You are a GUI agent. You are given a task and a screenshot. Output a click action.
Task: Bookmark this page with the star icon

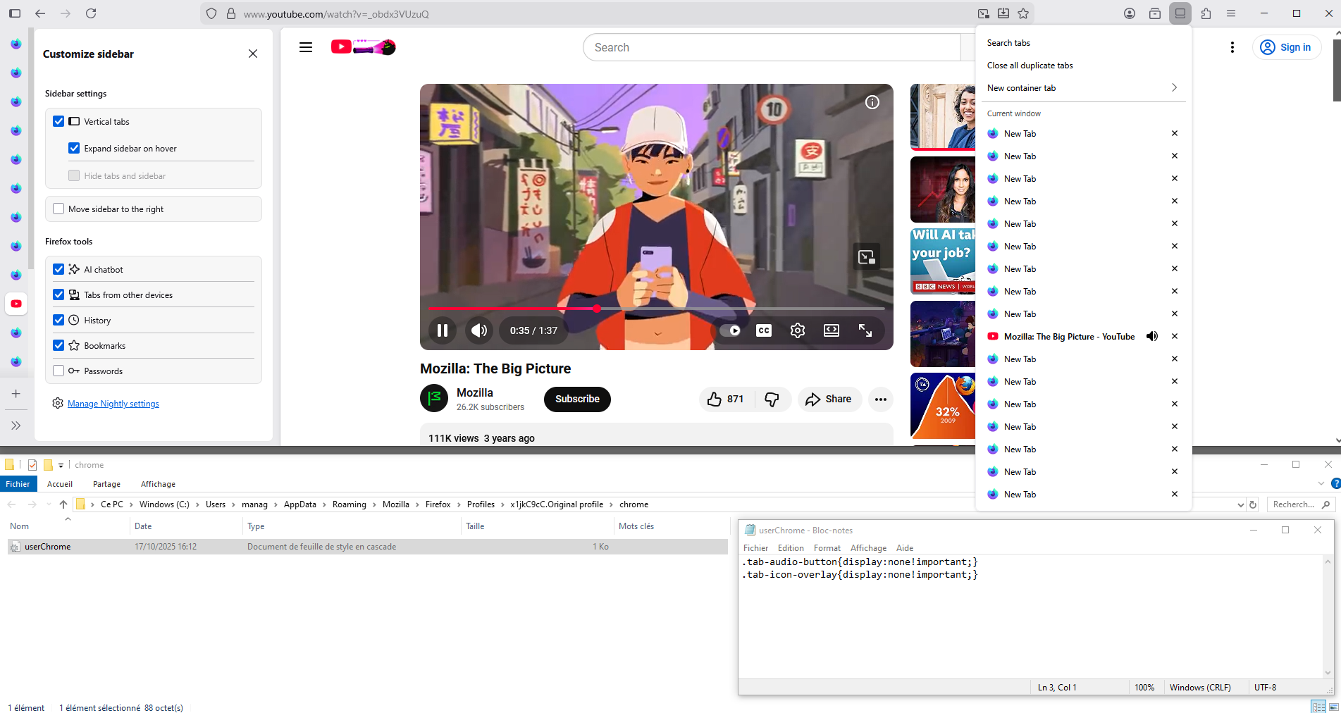point(1023,13)
